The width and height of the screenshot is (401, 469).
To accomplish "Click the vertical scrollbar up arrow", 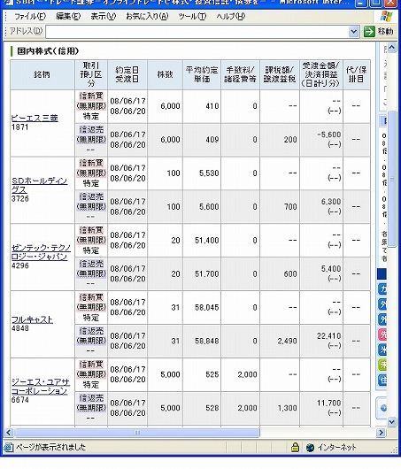I will click(x=392, y=48).
